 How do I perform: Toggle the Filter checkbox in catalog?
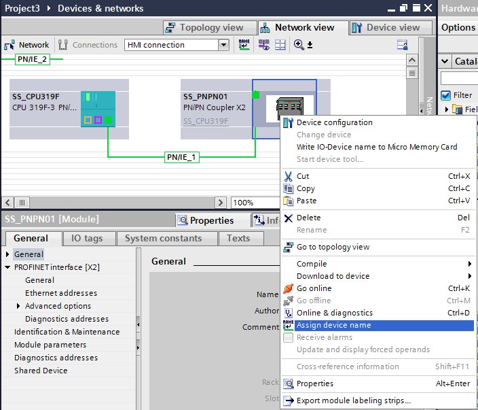click(x=446, y=95)
